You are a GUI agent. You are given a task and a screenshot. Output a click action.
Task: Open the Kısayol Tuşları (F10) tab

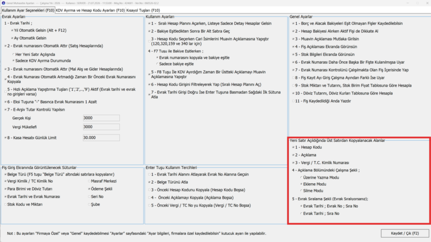click(x=143, y=10)
